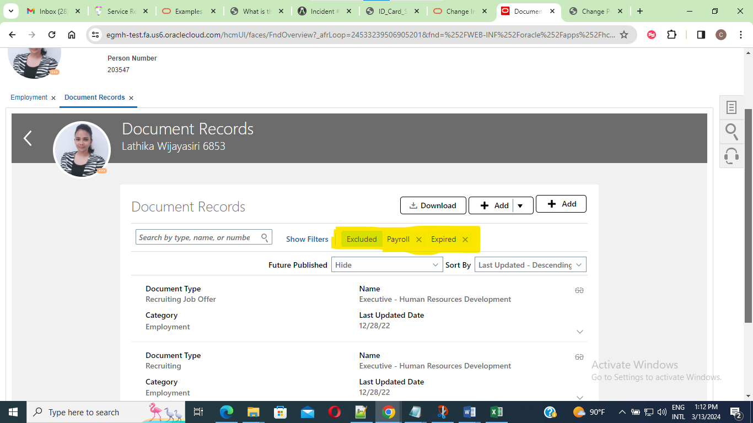Open the browser home page

72,35
